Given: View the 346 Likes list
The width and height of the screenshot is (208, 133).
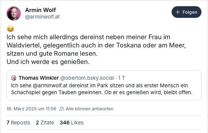Looking at the screenshot, I should (72, 123).
